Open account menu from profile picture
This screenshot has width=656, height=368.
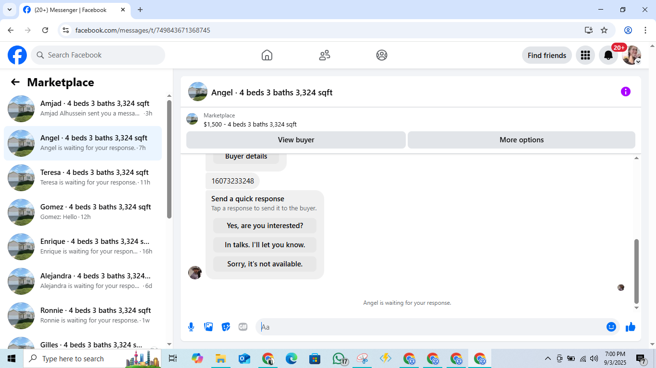pos(632,55)
